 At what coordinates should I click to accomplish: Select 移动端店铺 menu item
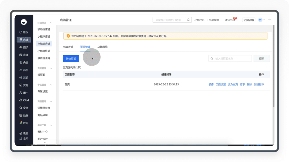tap(44, 29)
